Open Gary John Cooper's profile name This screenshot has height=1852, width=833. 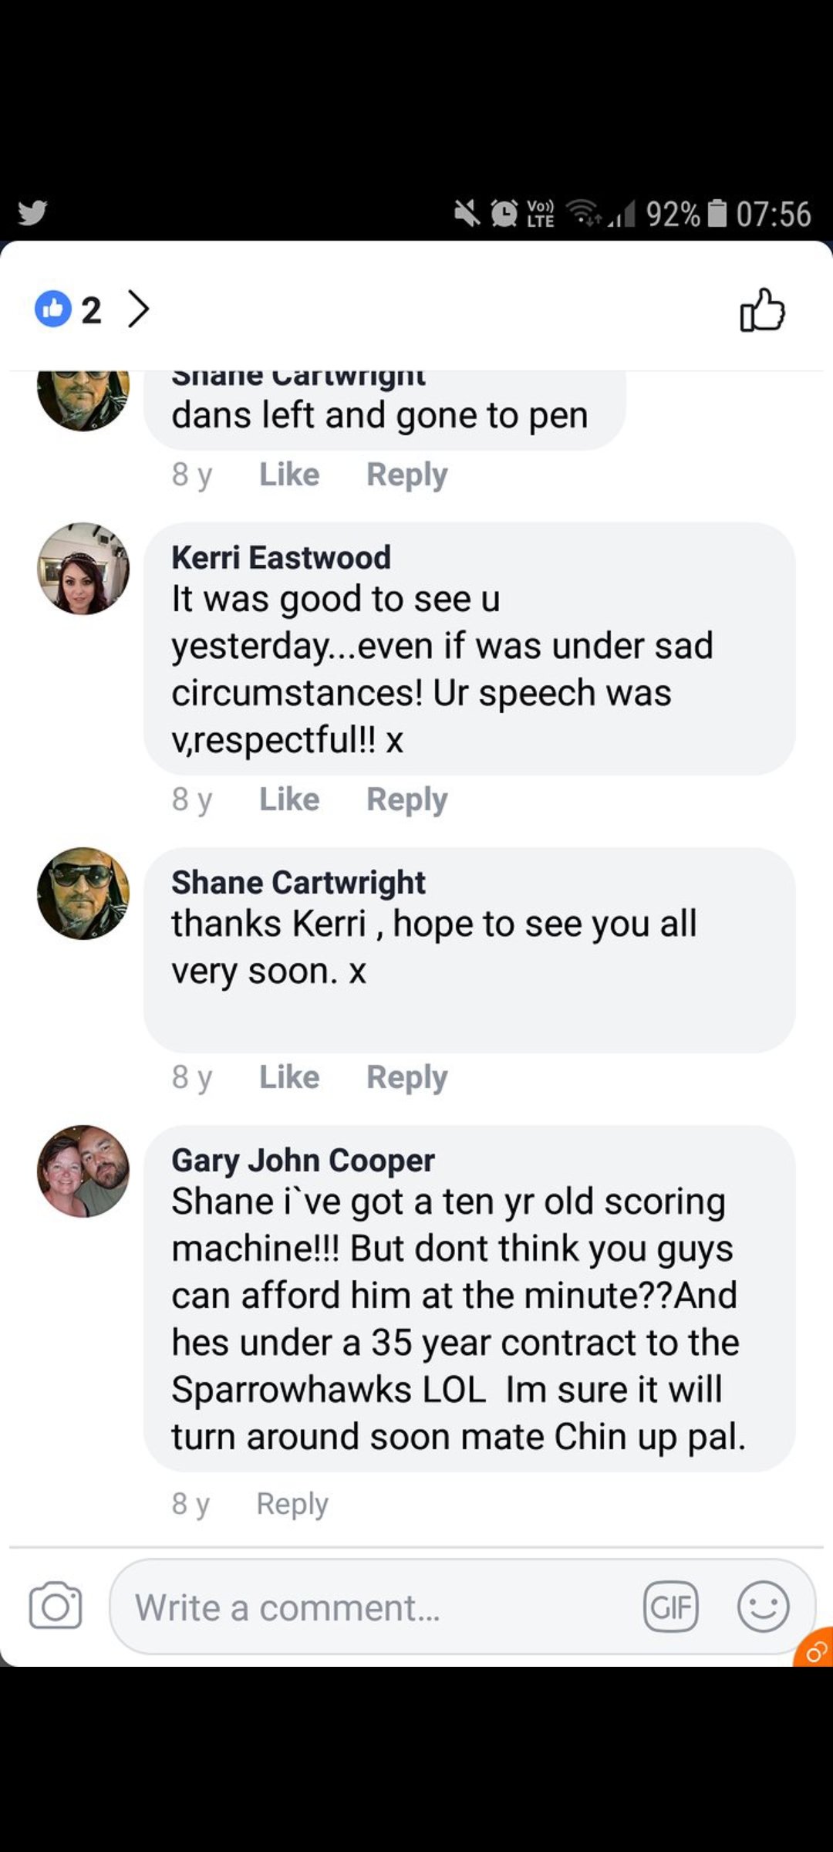click(303, 1161)
